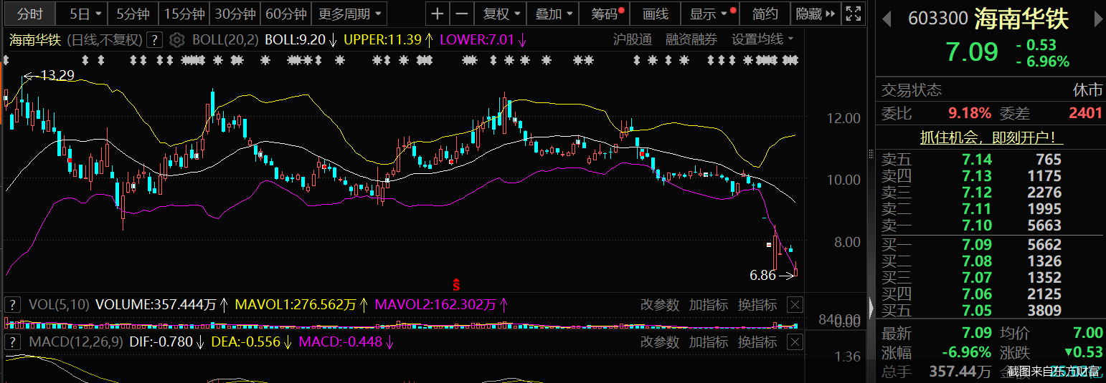This screenshot has width=1106, height=383.
Task: Switch to 分时 intraday tab
Action: (x=30, y=14)
